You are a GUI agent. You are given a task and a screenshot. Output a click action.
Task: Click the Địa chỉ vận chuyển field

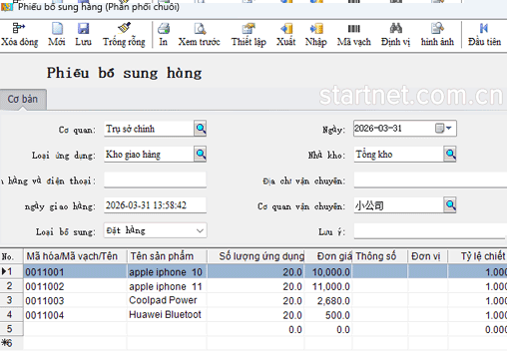tap(430, 180)
